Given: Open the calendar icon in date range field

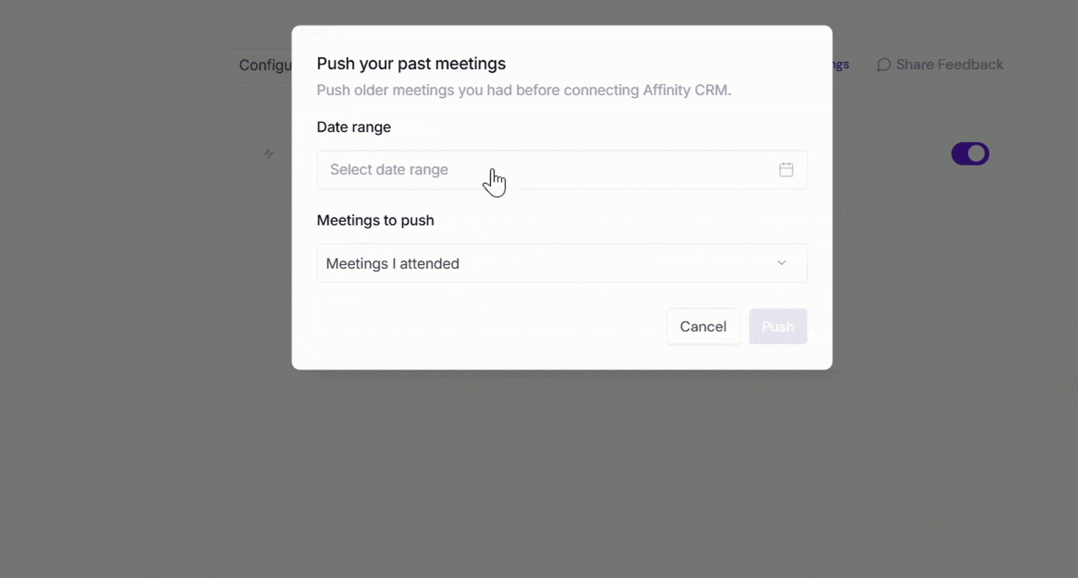Looking at the screenshot, I should click(786, 169).
